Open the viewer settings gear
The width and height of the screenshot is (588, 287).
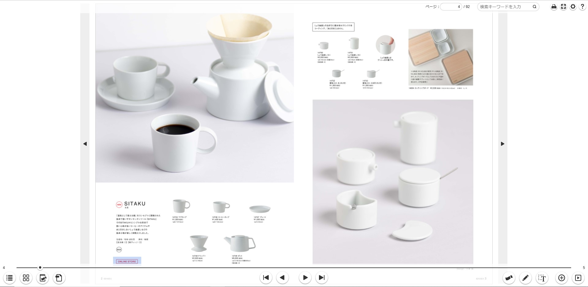tap(573, 7)
